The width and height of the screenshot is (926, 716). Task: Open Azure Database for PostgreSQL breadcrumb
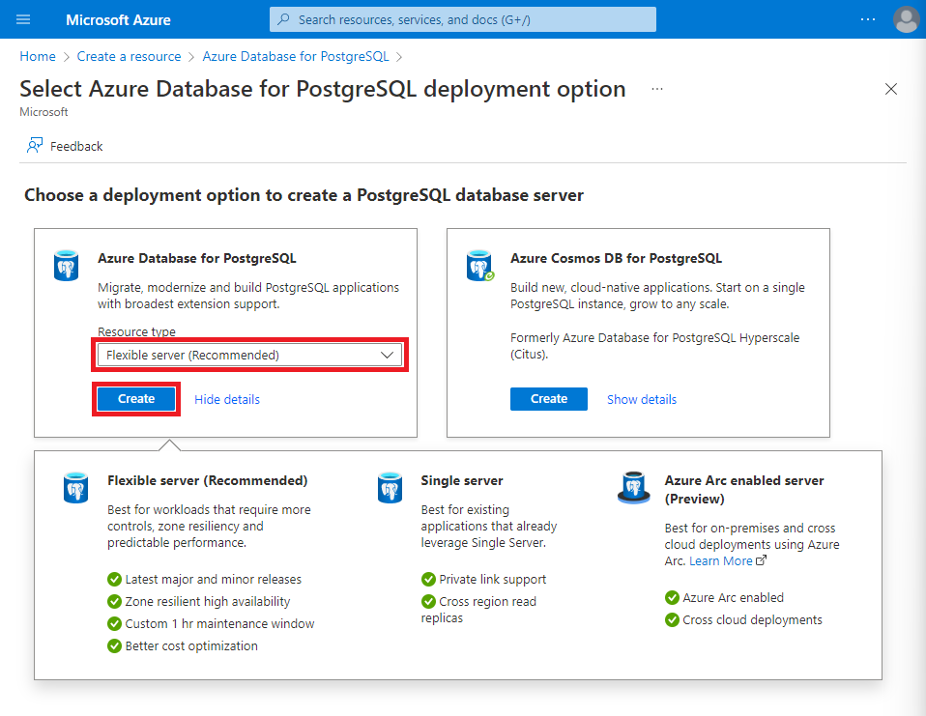coord(295,56)
